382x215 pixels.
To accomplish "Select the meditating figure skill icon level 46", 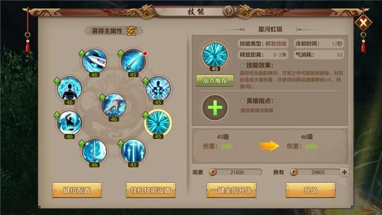I will [x=70, y=89].
